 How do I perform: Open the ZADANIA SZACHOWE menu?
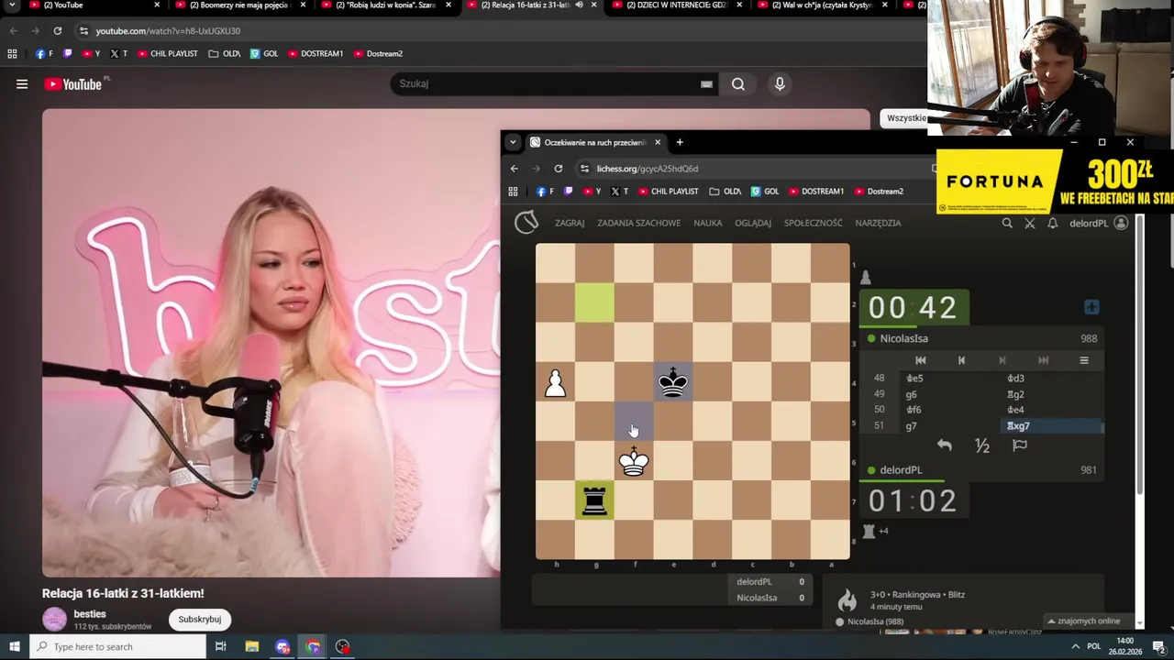pyautogui.click(x=638, y=223)
